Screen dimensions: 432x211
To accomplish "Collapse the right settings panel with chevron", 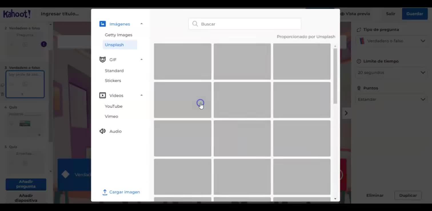I will coord(346,113).
